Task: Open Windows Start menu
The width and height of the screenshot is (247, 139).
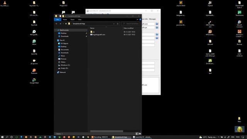Action: click(2, 137)
